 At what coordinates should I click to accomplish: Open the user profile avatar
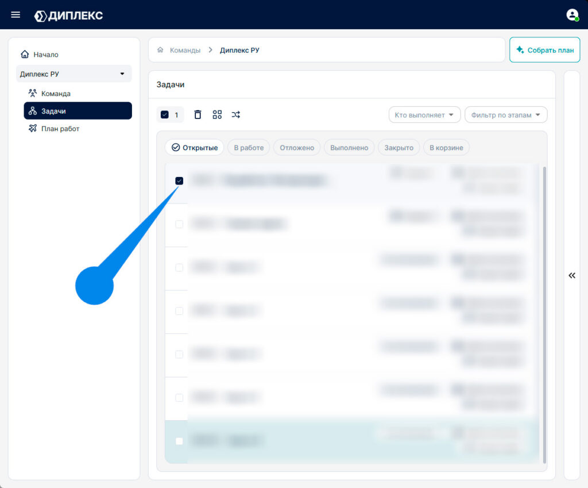572,14
